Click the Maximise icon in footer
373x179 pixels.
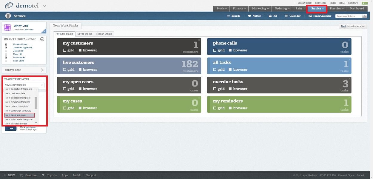(x=21, y=175)
